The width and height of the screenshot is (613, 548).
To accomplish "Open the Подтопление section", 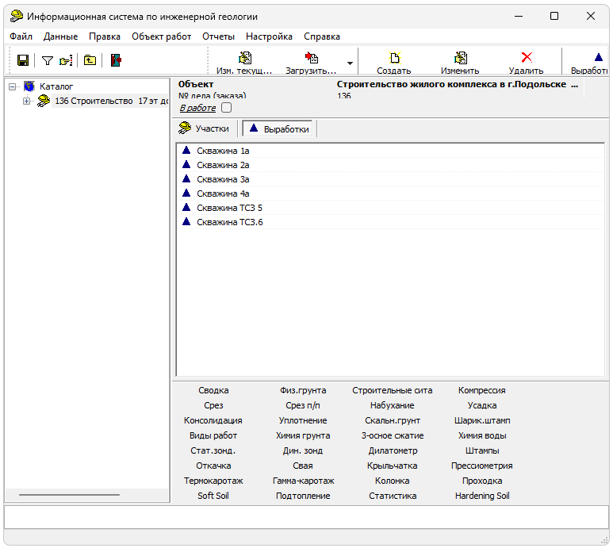I will [x=303, y=496].
